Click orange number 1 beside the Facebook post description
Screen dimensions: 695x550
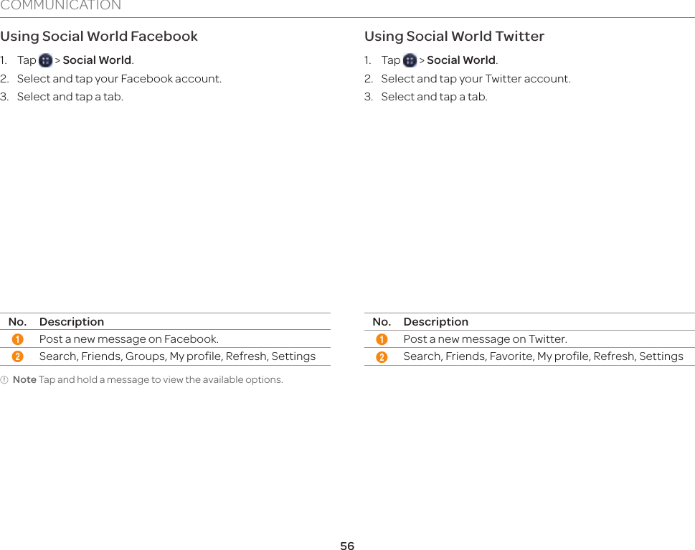(18, 339)
